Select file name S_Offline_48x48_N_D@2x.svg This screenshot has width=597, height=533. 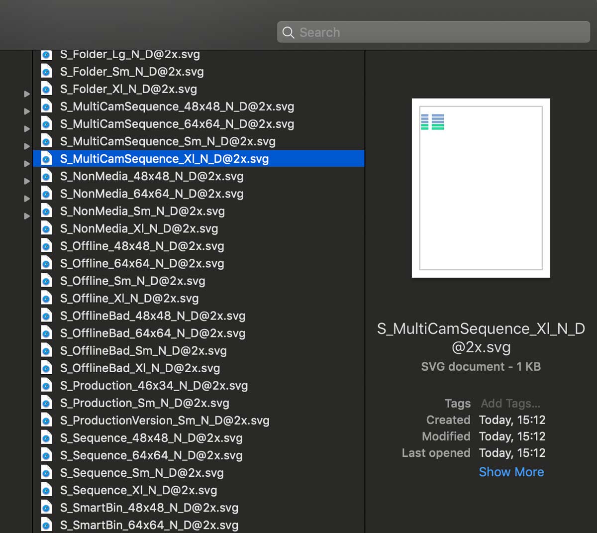click(142, 246)
